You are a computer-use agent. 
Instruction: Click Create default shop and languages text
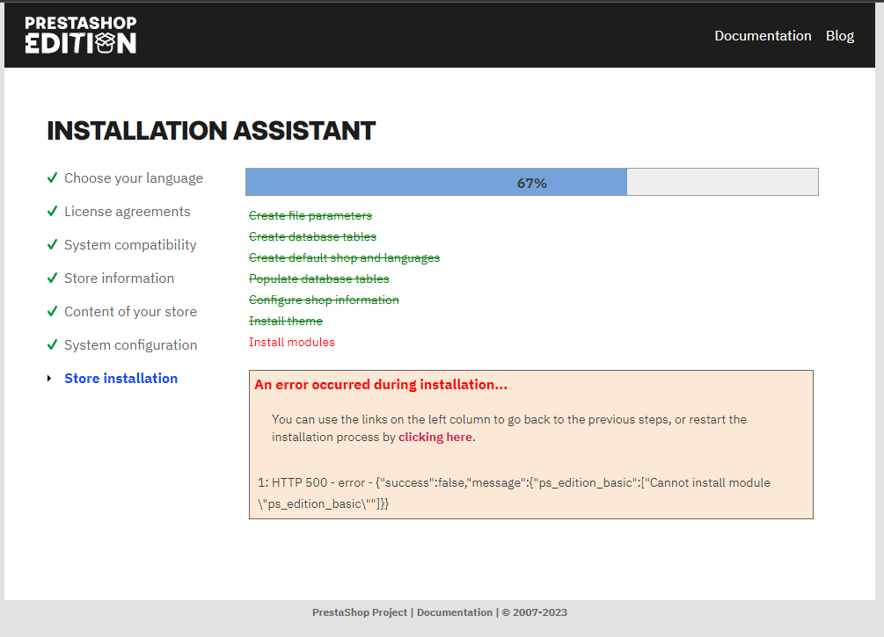click(344, 258)
